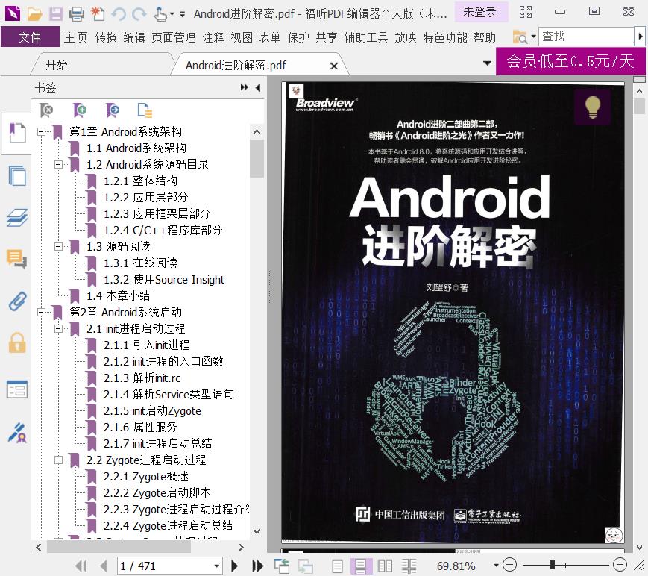Open the 保护 ribbon tab

298,37
